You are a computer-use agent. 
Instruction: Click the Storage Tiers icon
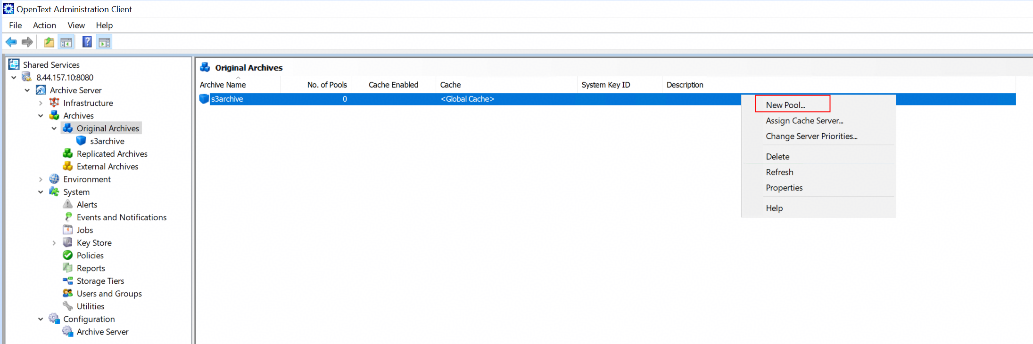68,280
